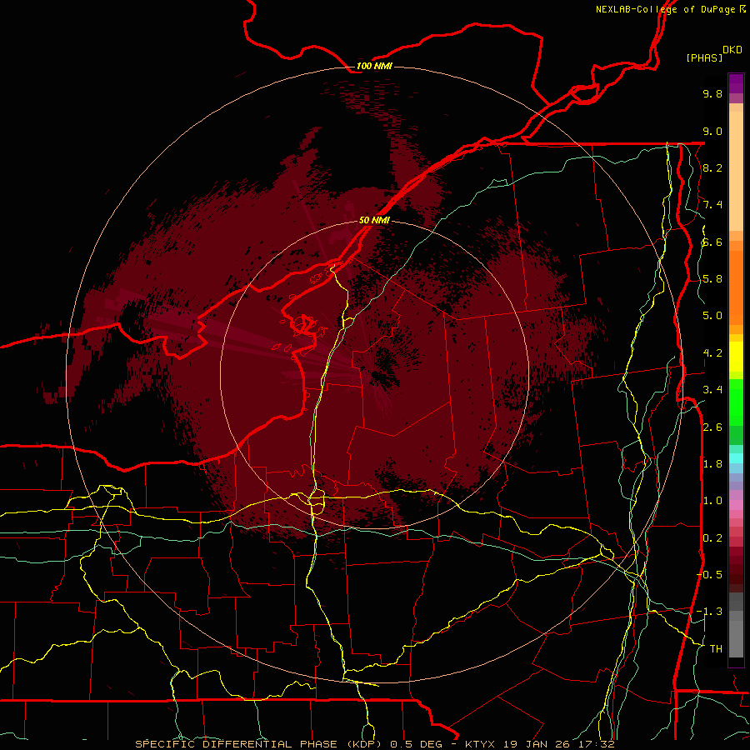Click the 0.2 value on the legend
The width and height of the screenshot is (750, 750).
(712, 538)
